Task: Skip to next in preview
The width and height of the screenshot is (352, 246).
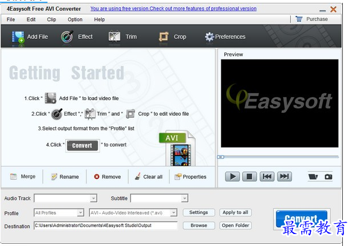Action: pyautogui.click(x=284, y=177)
